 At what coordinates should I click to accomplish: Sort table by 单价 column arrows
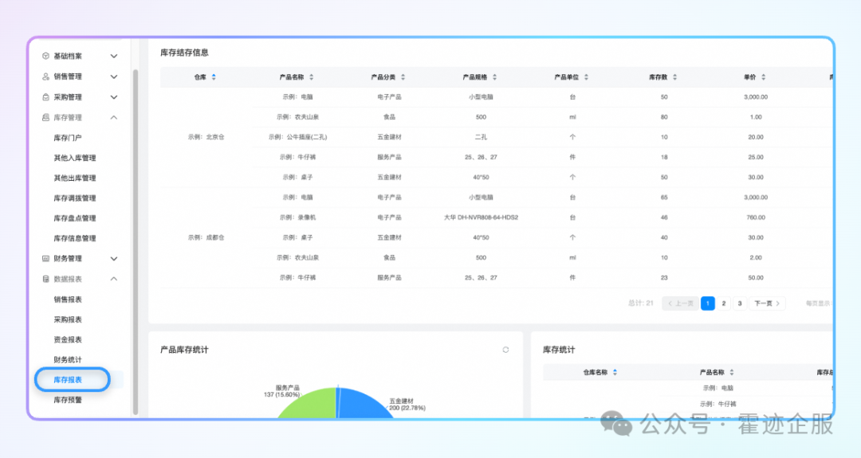(x=763, y=77)
